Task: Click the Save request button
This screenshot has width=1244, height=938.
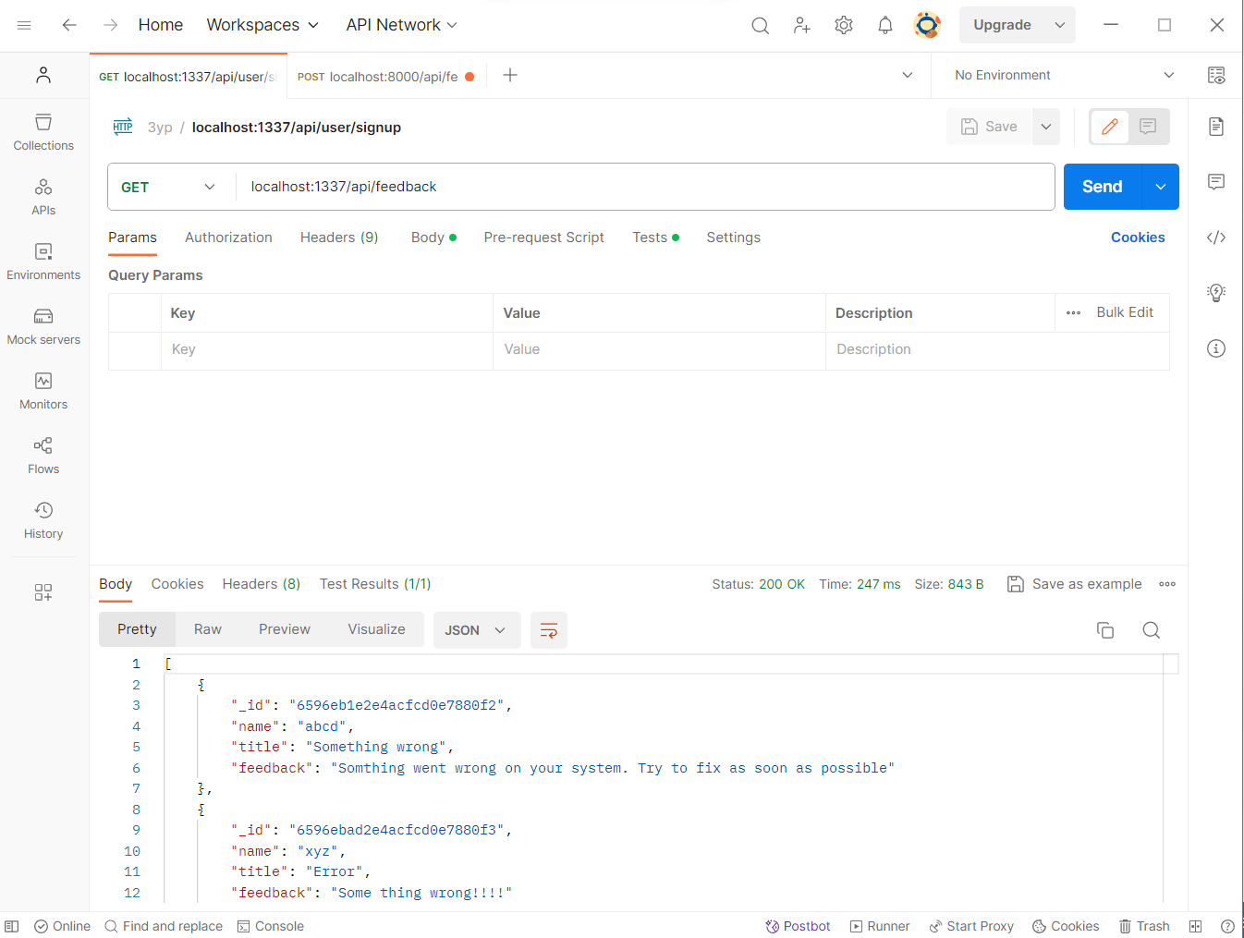Action: pos(989,127)
